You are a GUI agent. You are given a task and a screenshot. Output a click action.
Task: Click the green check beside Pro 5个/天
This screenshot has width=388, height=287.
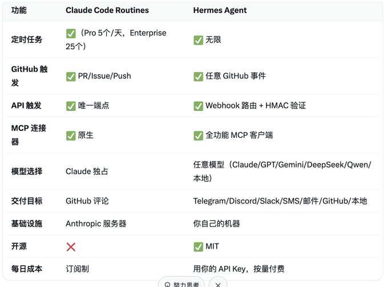pyautogui.click(x=71, y=34)
